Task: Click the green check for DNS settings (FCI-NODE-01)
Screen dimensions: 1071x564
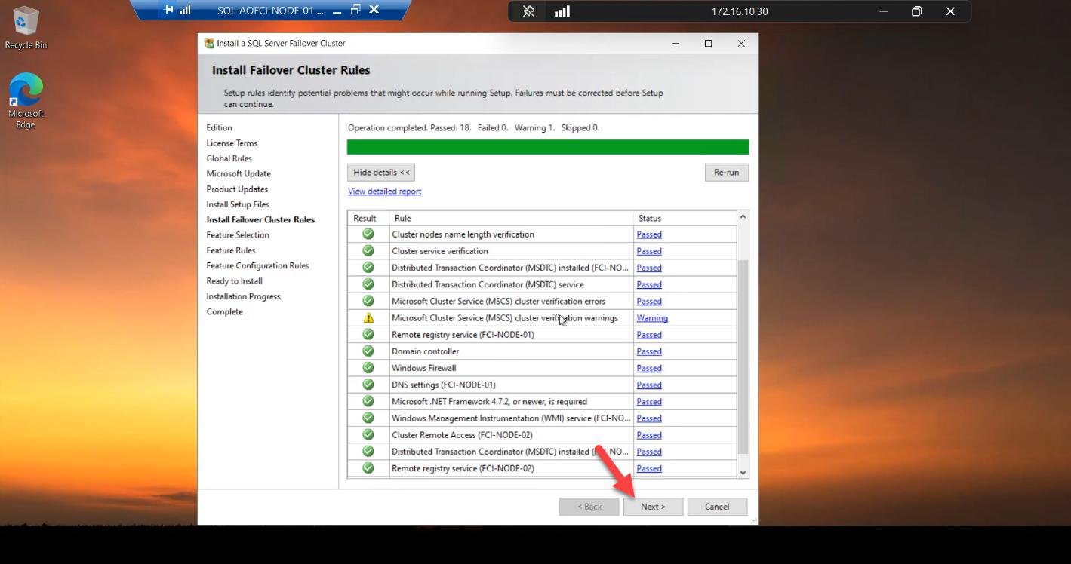Action: click(368, 384)
